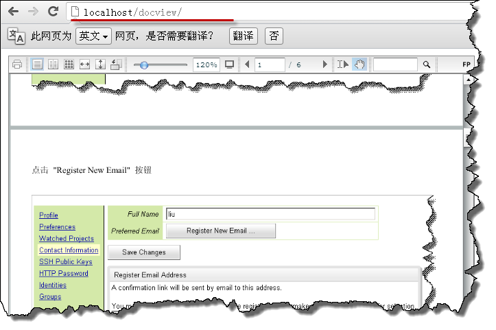The image size is (496, 330).
Task: Go to the previous page arrow
Action: coord(247,64)
